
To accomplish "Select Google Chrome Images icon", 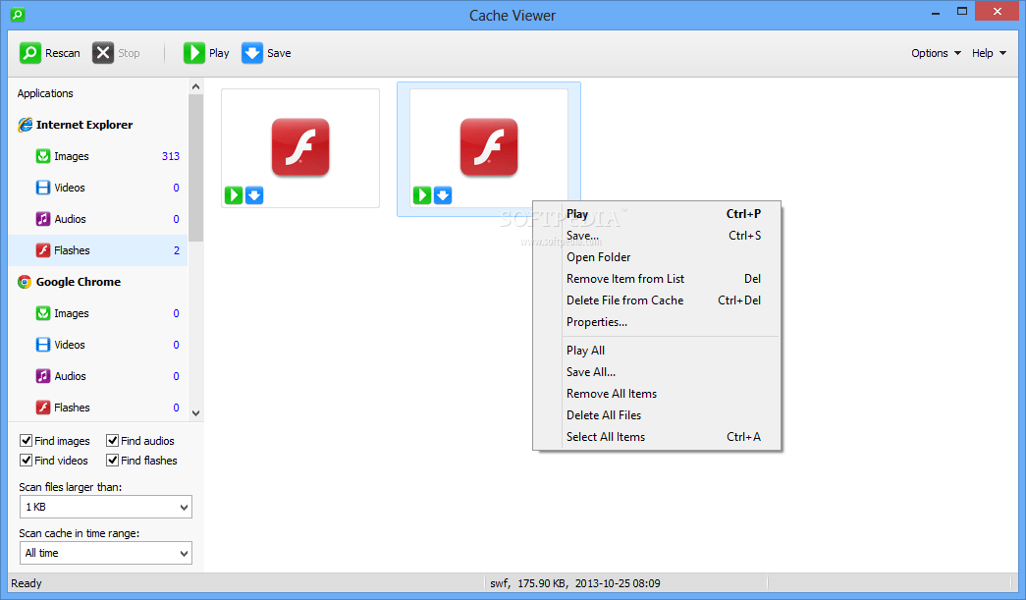I will click(43, 313).
